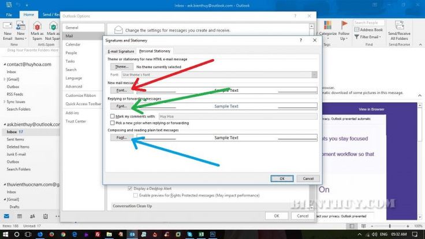This screenshot has height=239, width=425.
Task: Open the Filter Email dropdown
Action: point(368,37)
